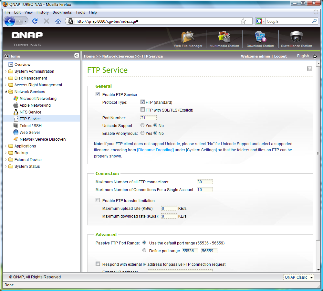Screen dimensions: 323x291
Task: Expand System Administration folder
Action: [6, 71]
